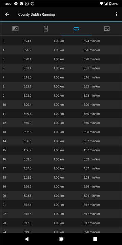Tap the battery indicator showing 29%

pyautogui.click(x=114, y=4)
